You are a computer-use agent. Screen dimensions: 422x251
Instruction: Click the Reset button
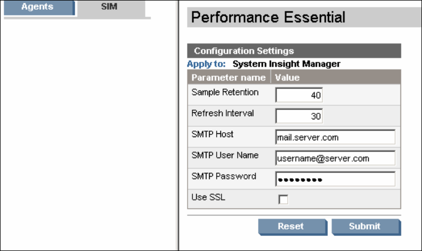[290, 226]
